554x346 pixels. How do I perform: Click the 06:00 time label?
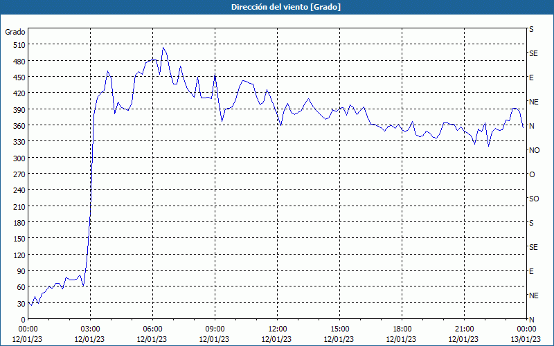click(x=152, y=329)
